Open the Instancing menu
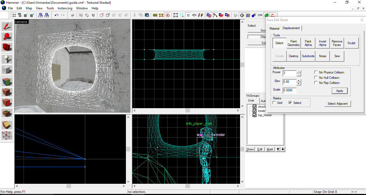 (65, 8)
